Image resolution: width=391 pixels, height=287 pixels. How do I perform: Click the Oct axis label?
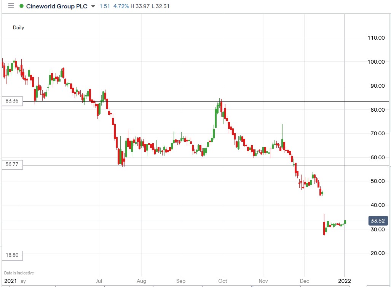pos(222,281)
